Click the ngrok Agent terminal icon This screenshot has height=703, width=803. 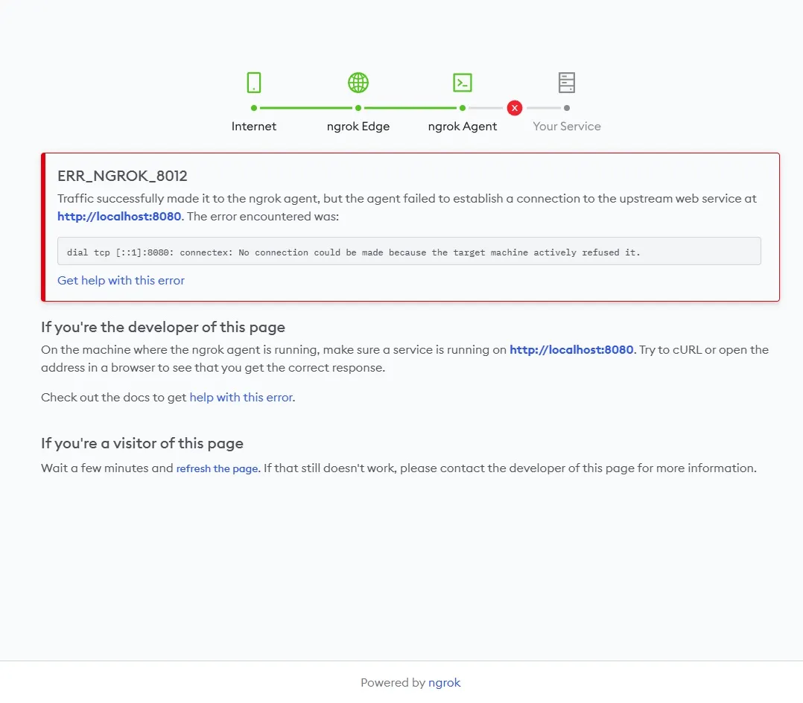pos(463,82)
